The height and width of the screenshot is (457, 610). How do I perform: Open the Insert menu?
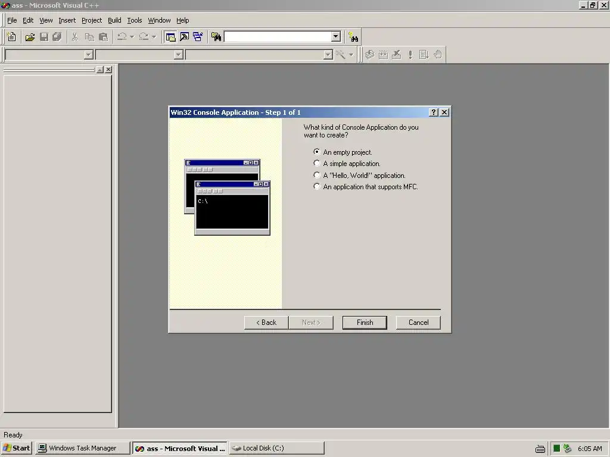67,20
